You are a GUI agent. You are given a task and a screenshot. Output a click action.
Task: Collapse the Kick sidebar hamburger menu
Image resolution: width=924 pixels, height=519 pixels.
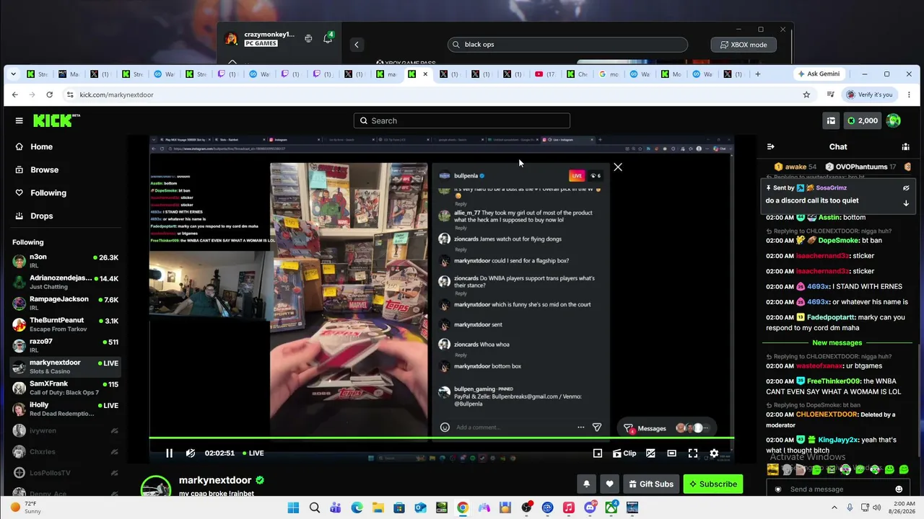point(19,121)
